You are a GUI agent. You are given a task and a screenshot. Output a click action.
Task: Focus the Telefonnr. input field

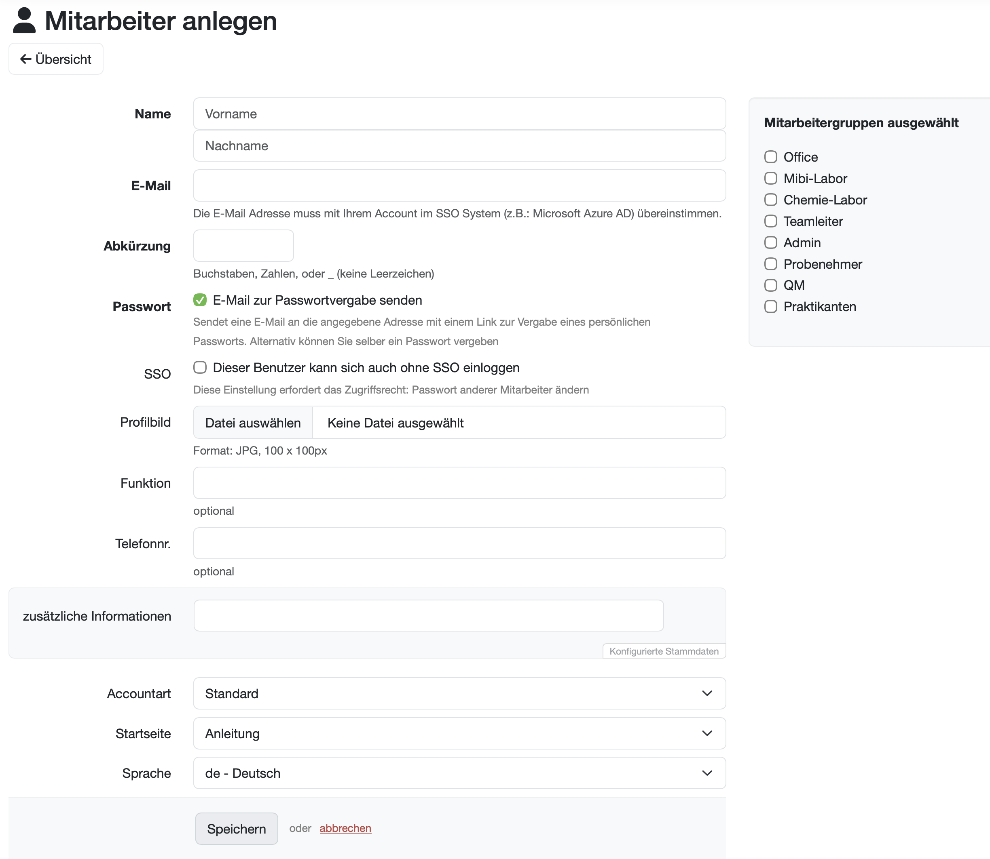[459, 543]
